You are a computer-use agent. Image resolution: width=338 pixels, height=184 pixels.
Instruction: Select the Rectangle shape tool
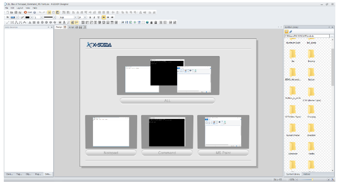pyautogui.click(x=34, y=22)
